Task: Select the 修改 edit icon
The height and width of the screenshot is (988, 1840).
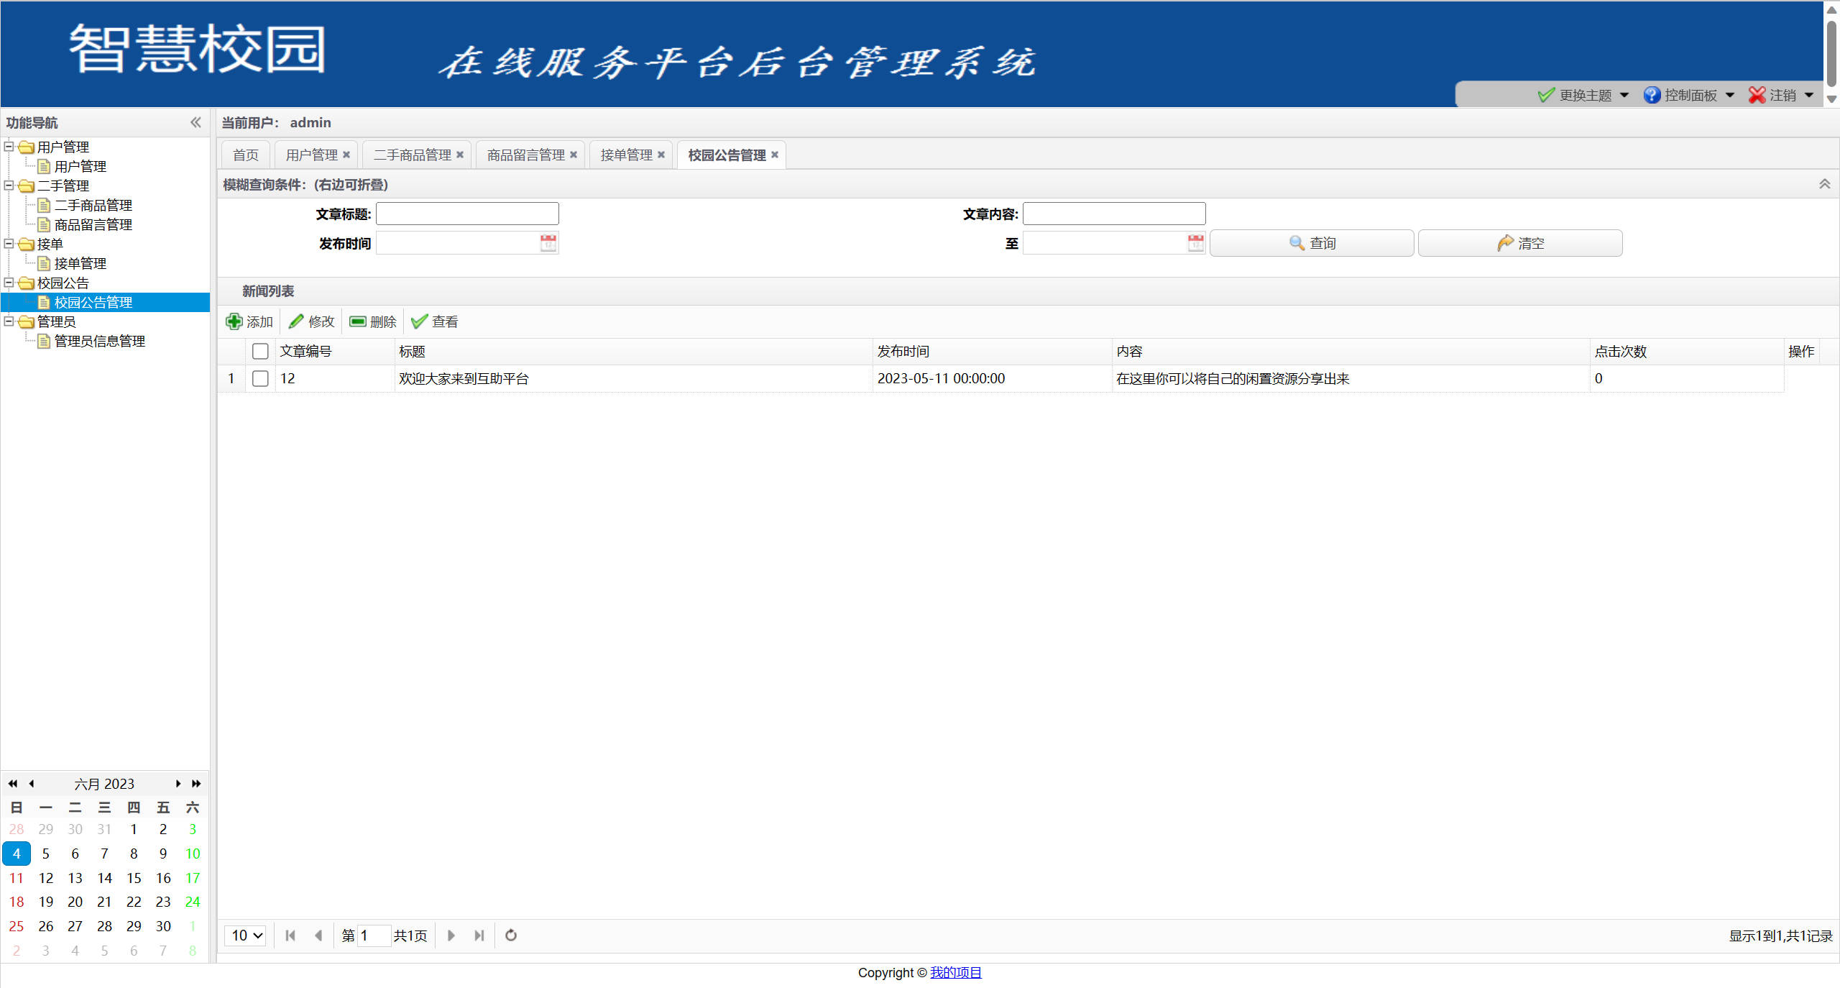Action: 298,321
